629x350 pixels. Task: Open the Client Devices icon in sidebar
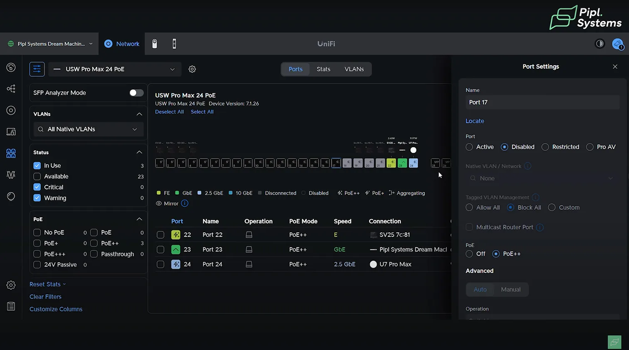click(11, 132)
